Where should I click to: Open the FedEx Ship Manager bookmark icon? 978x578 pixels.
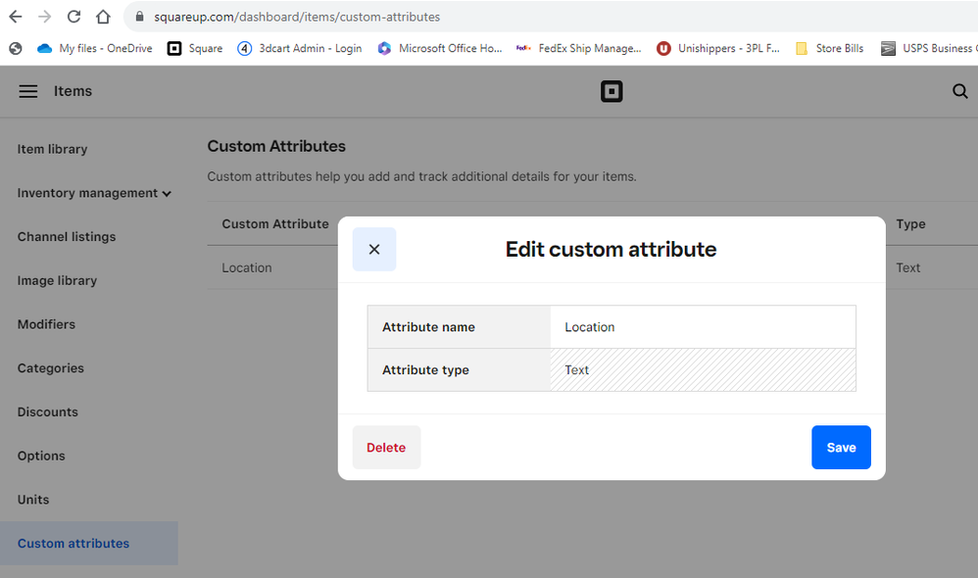[523, 47]
